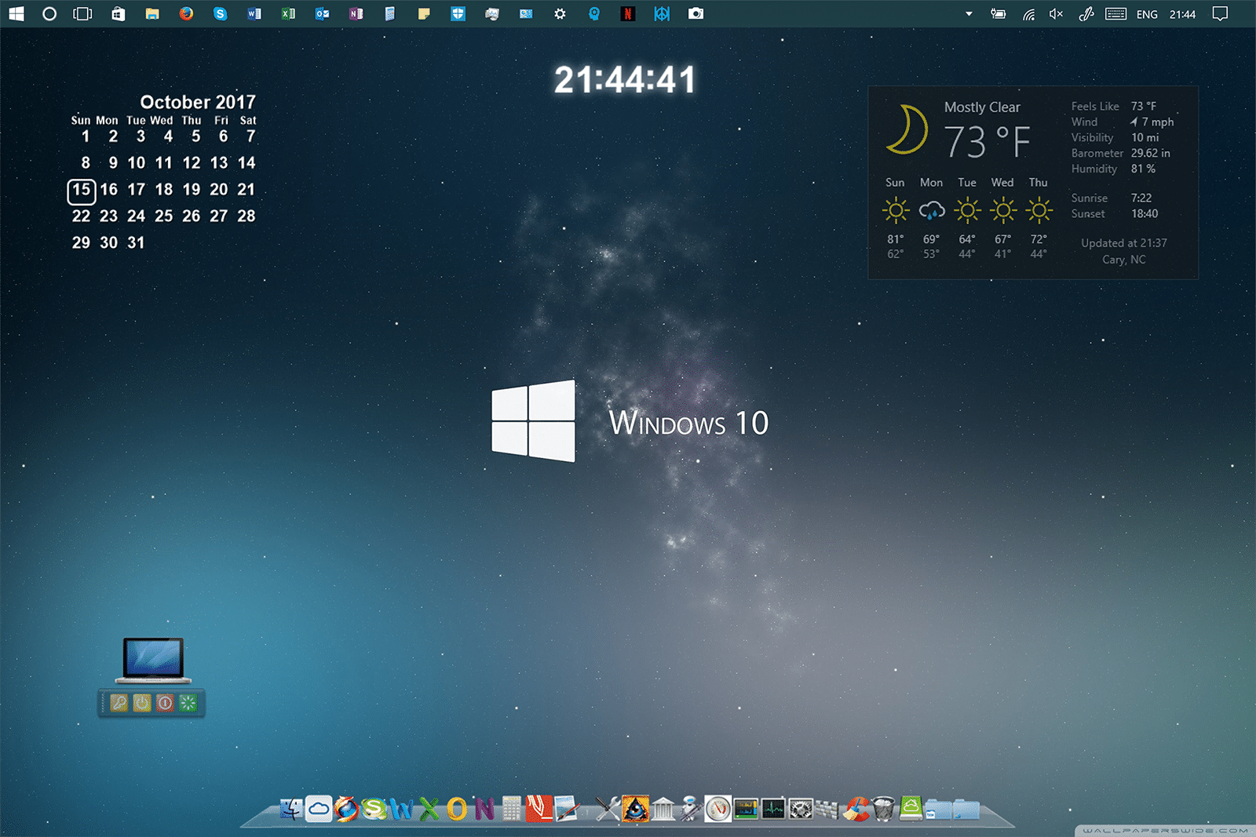This screenshot has width=1256, height=837.
Task: Select date 31 in the calendar widget
Action: 136,242
